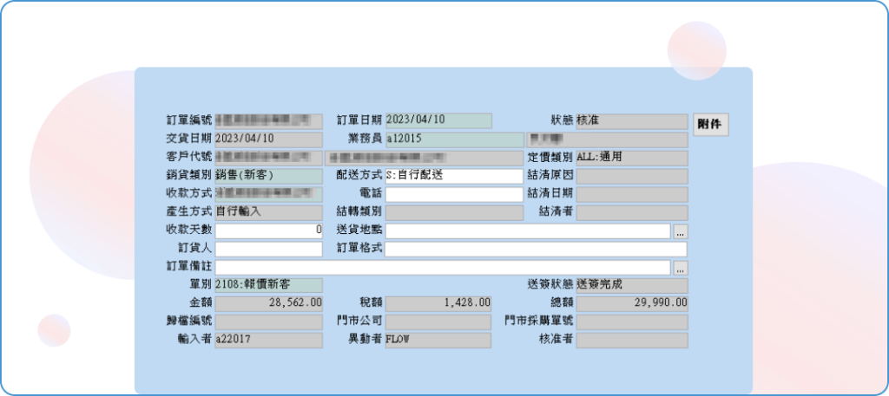Select the 交貨日期 field
Screen dimensions: 889x396
(x=268, y=140)
